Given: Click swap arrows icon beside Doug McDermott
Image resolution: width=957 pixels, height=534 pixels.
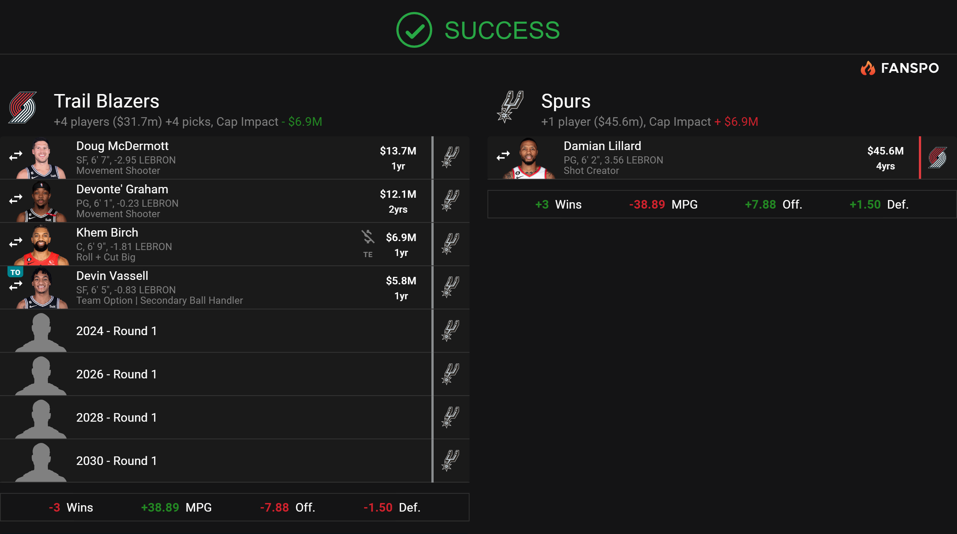Looking at the screenshot, I should click(x=16, y=156).
